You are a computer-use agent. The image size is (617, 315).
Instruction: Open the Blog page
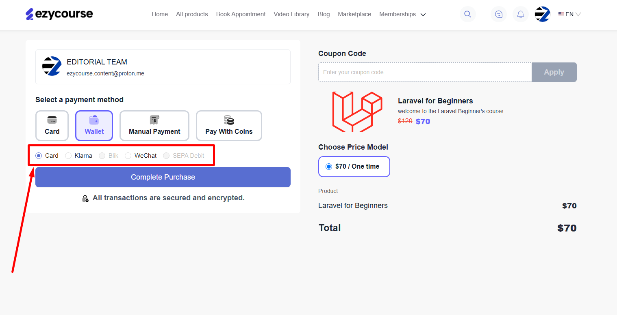[324, 14]
